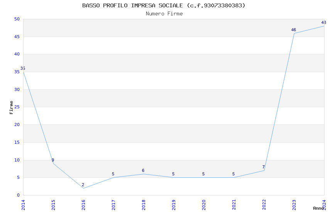Select the 2017 x-axis year label
This screenshot has width=328, height=212.
[113, 205]
